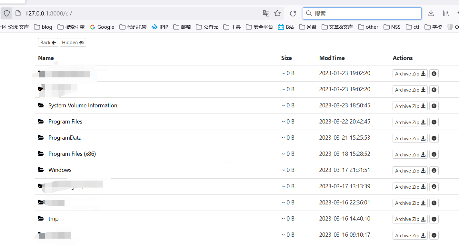Click Archive Zip for Program Files (x86)
Screen dimensions: 459x247
410,154
